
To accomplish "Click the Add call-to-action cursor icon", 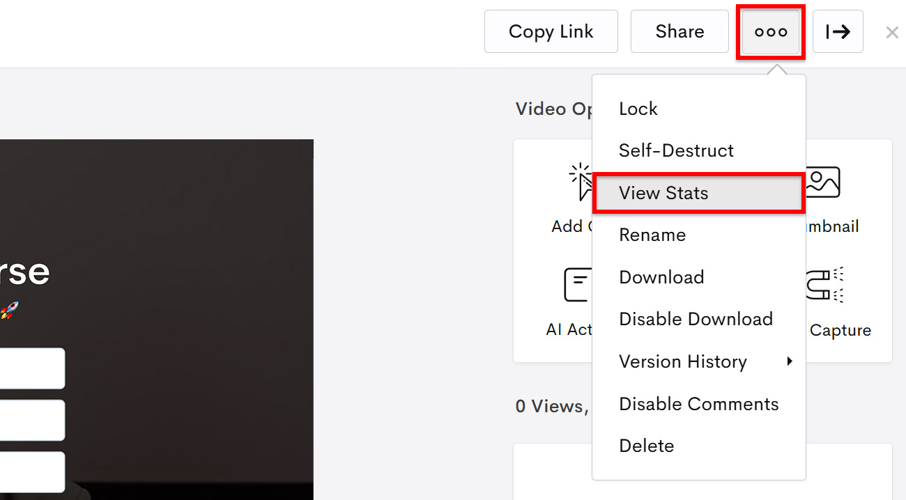I will (581, 182).
